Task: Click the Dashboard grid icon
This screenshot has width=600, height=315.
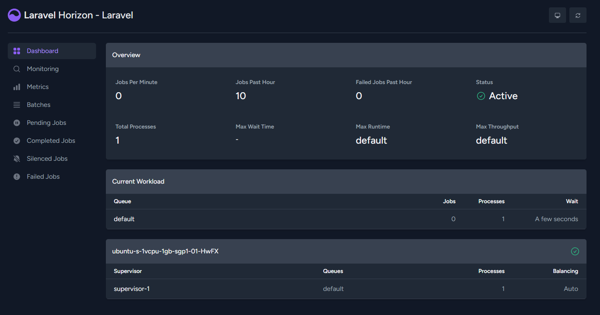Action: coord(17,51)
